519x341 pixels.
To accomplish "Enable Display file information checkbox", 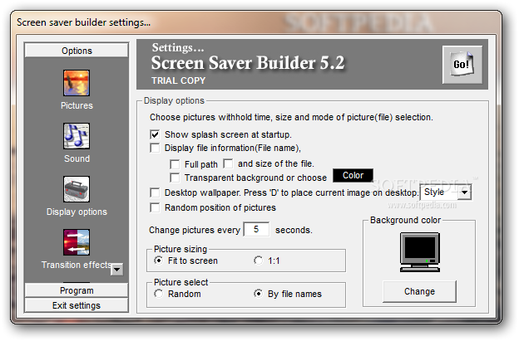I will click(x=155, y=148).
